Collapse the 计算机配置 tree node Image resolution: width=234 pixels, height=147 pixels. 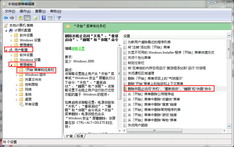[6, 30]
